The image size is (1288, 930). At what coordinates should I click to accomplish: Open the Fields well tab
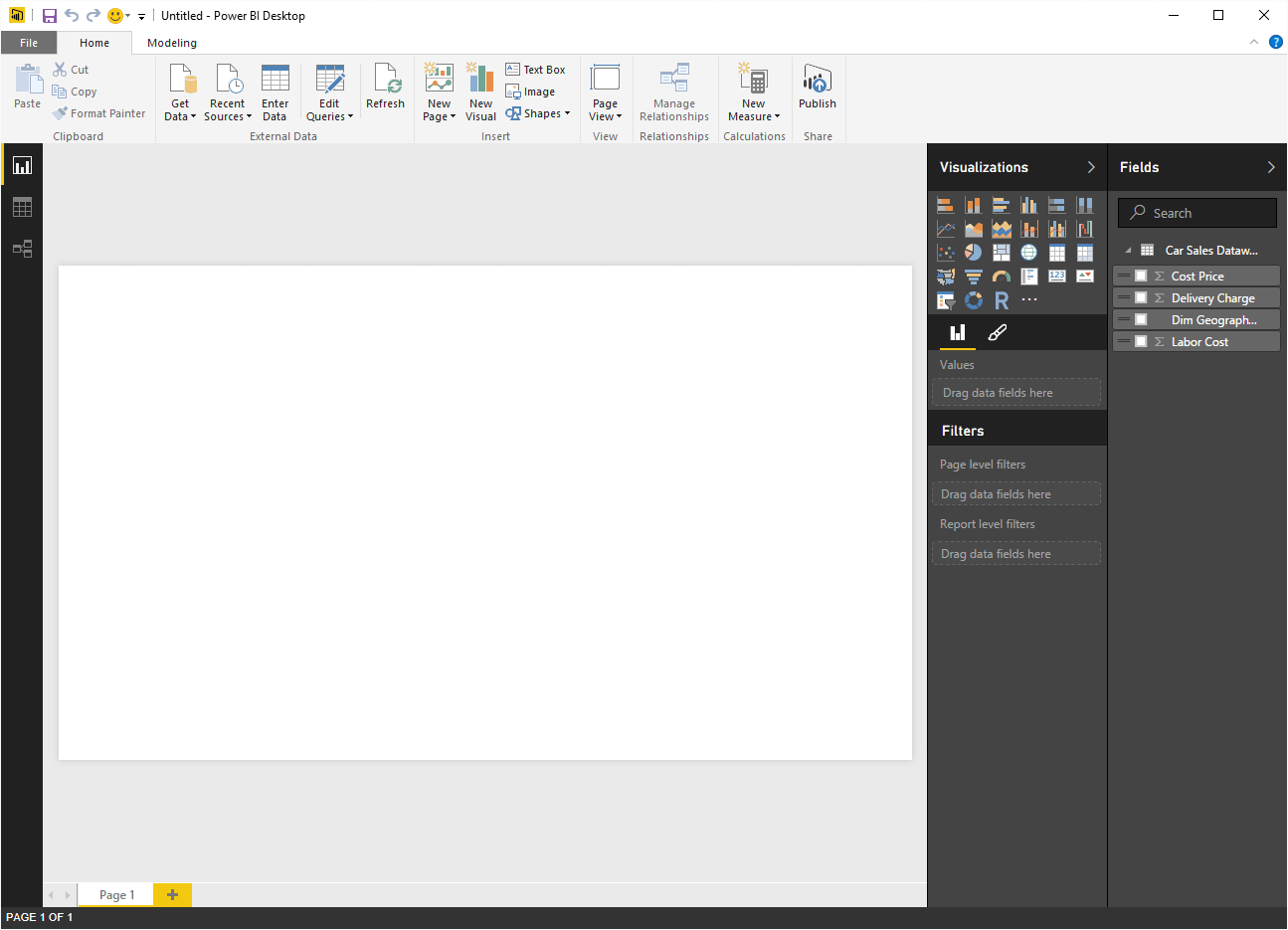point(958,333)
